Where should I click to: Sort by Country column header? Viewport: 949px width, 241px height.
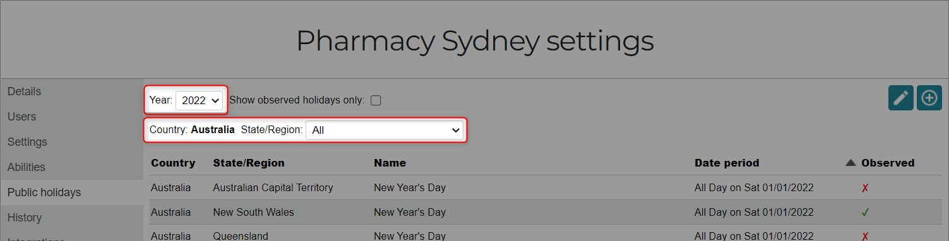pyautogui.click(x=173, y=163)
